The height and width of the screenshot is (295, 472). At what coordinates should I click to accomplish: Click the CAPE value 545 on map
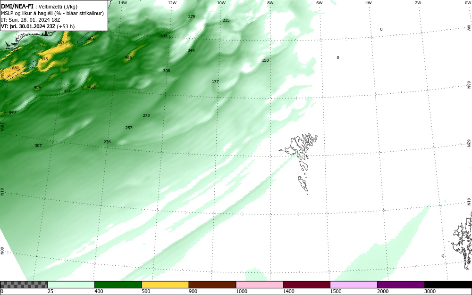point(44,59)
